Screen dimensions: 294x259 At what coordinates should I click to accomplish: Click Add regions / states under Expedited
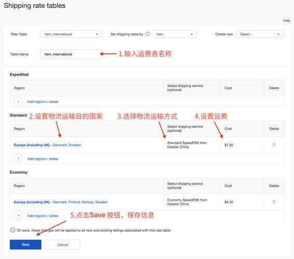(x=43, y=102)
